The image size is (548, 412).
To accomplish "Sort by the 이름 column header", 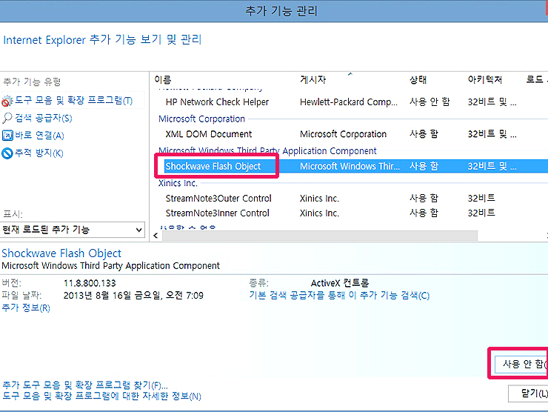I will pyautogui.click(x=163, y=80).
